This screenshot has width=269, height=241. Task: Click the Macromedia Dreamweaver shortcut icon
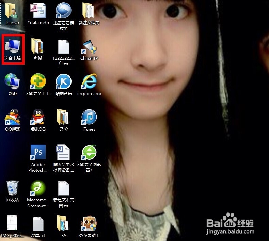click(38, 188)
